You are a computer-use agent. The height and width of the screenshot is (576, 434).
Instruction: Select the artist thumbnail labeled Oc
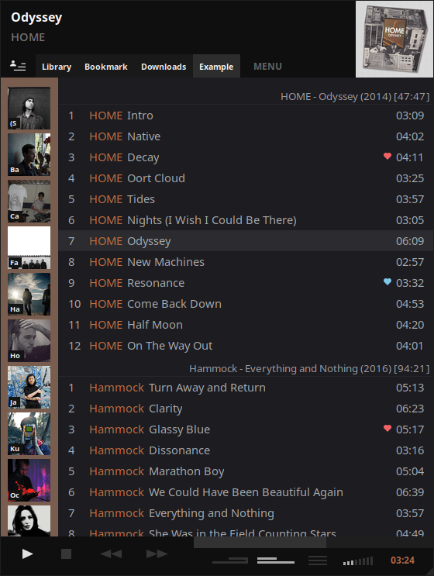coord(29,480)
